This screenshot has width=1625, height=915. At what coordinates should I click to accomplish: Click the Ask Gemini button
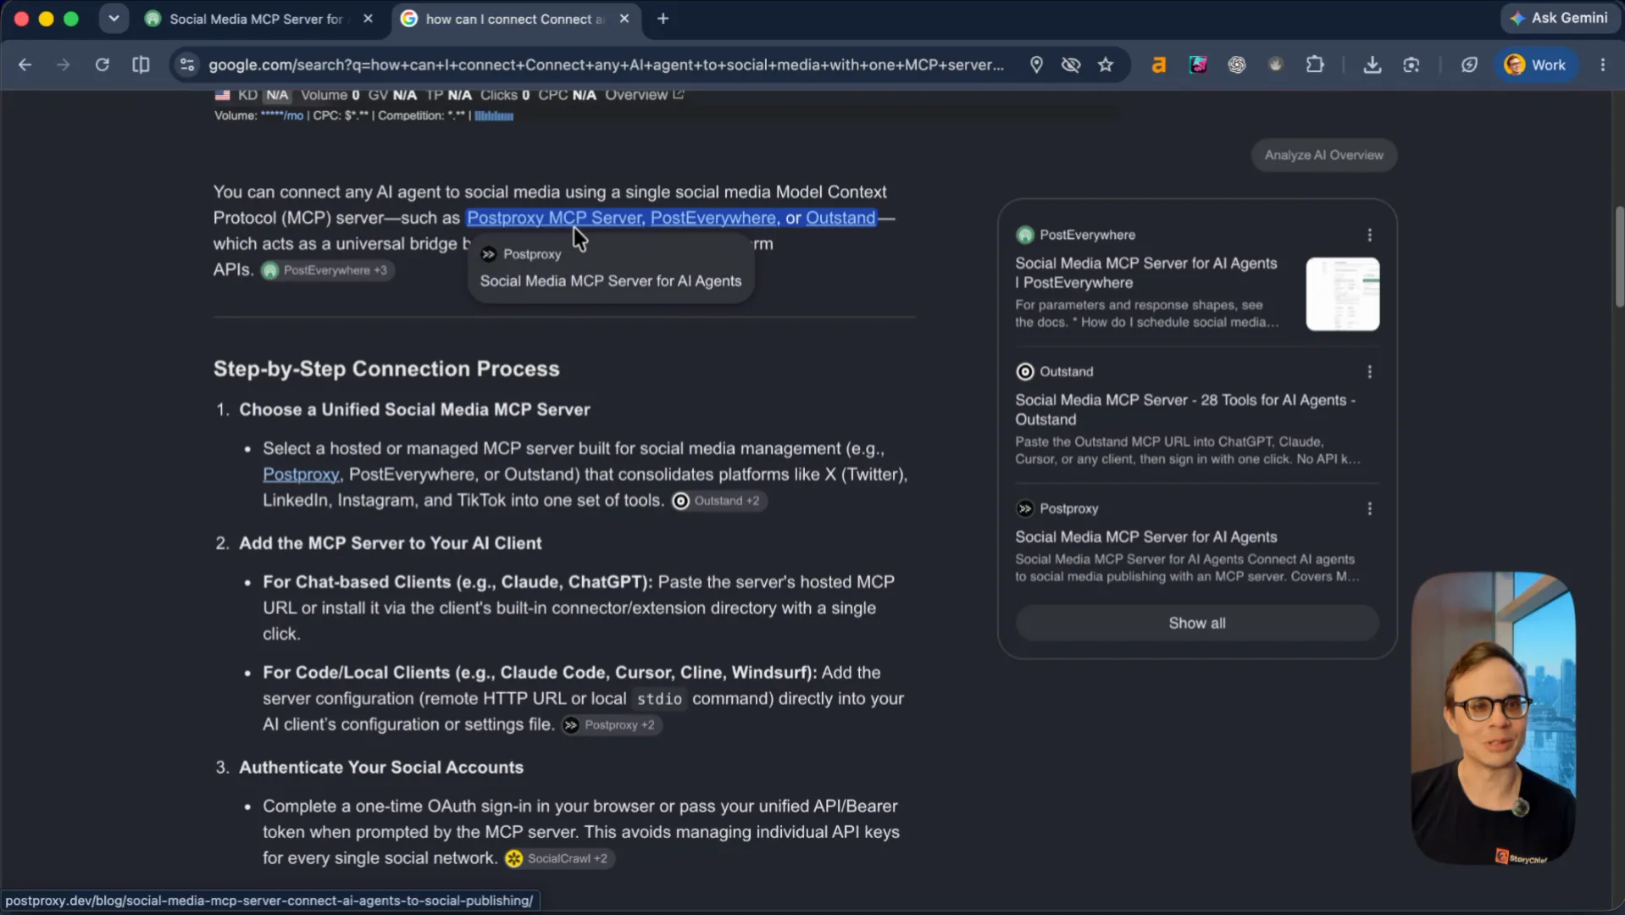click(1558, 18)
